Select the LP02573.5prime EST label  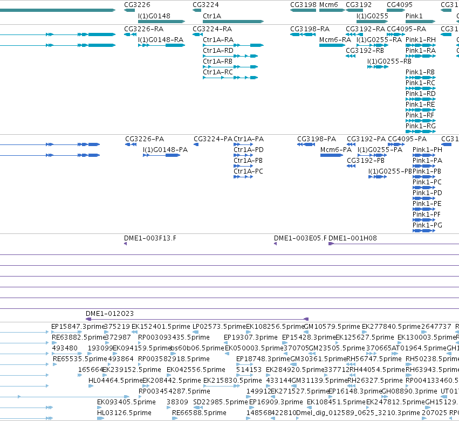(220, 327)
